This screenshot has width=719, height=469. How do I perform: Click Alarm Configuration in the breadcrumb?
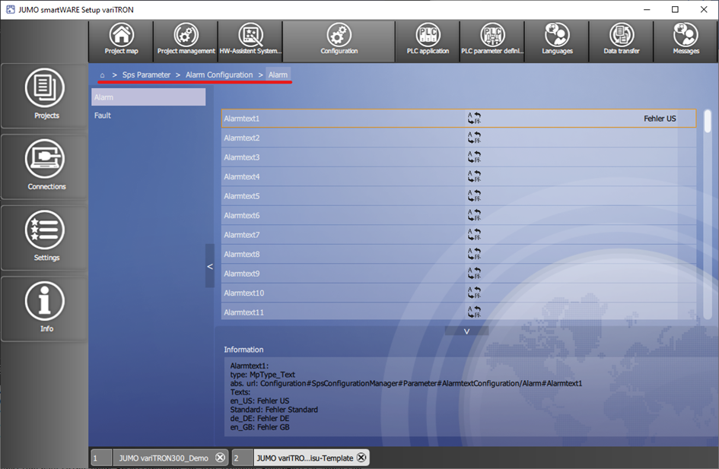pyautogui.click(x=219, y=75)
